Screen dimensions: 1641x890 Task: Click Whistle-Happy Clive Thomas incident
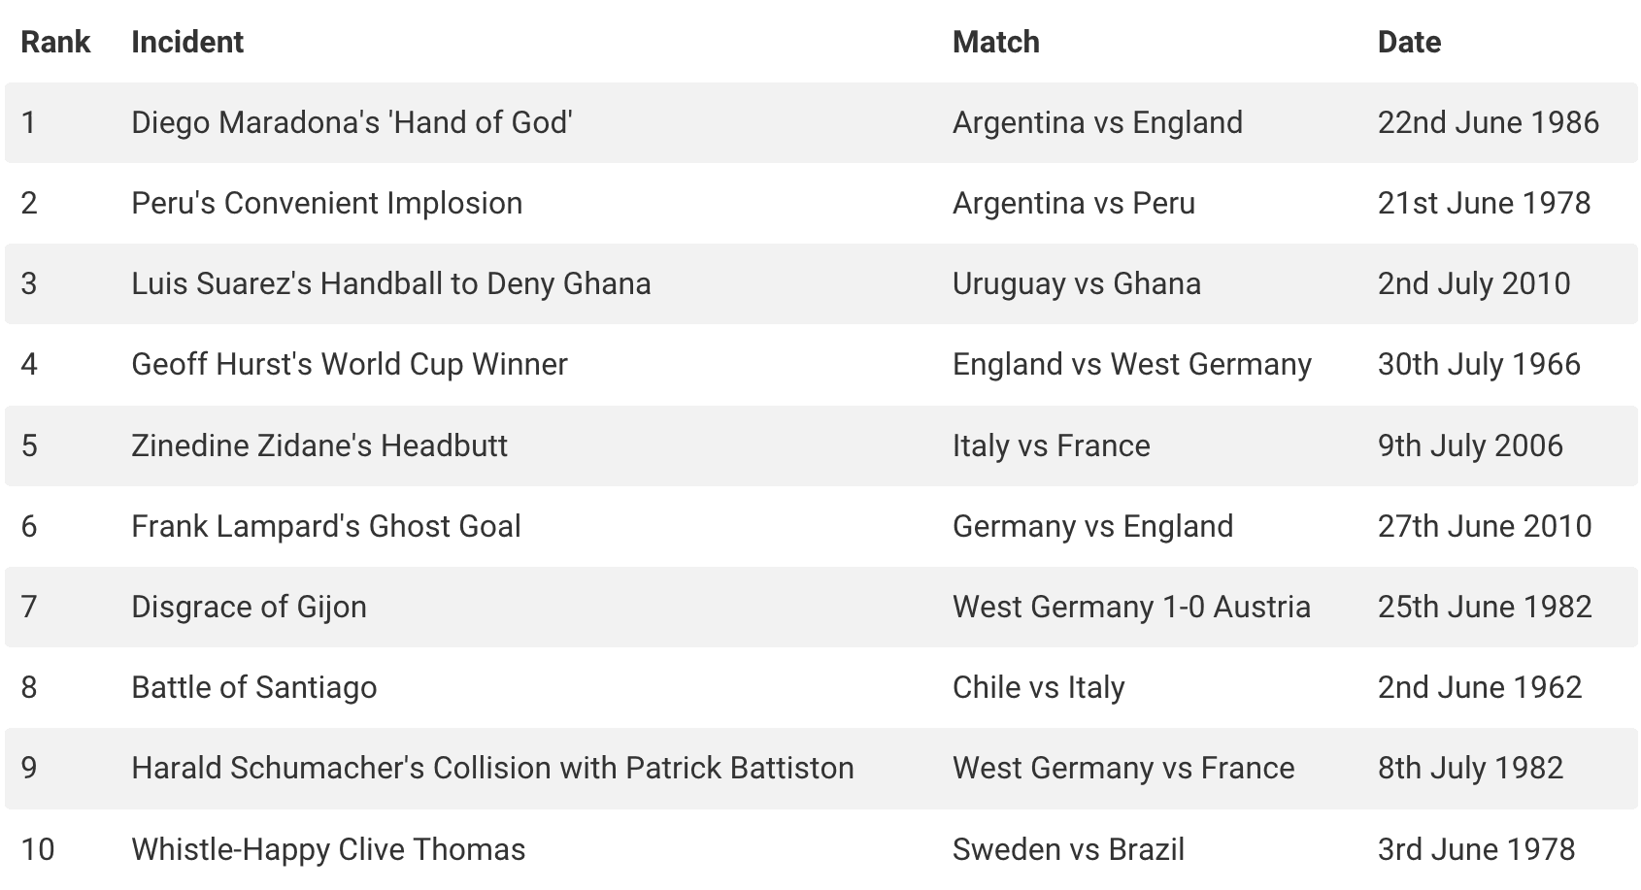[x=328, y=849]
